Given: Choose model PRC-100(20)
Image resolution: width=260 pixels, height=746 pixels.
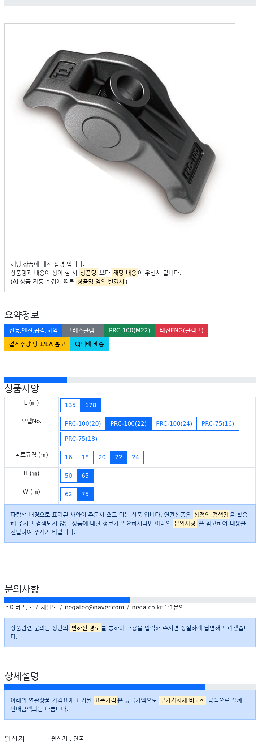Looking at the screenshot, I should click(x=83, y=424).
